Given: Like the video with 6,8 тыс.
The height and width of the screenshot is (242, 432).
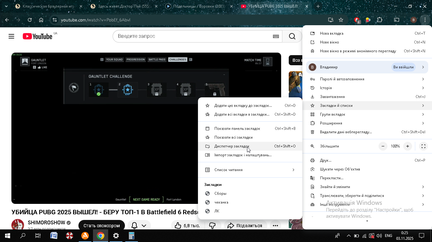Looking at the screenshot, I should click(188, 226).
